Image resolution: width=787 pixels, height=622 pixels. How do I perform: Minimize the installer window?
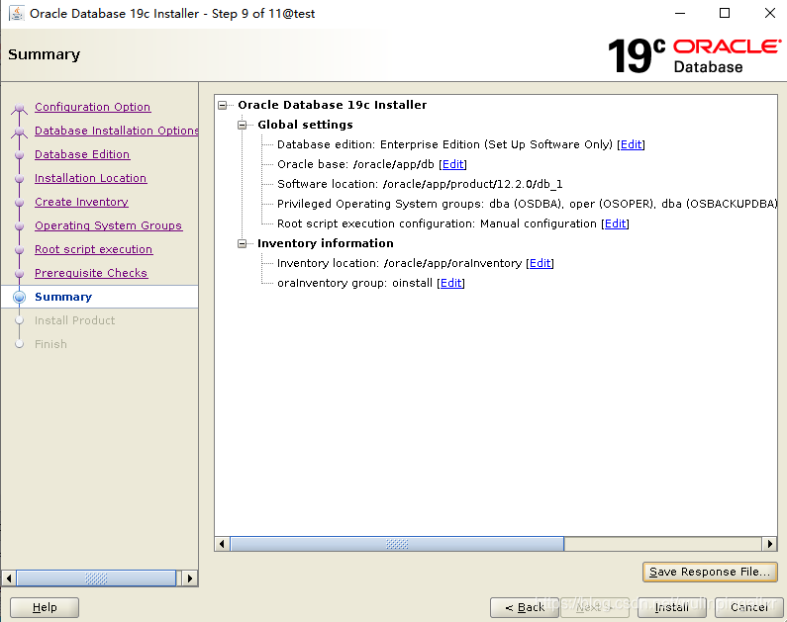pos(680,13)
